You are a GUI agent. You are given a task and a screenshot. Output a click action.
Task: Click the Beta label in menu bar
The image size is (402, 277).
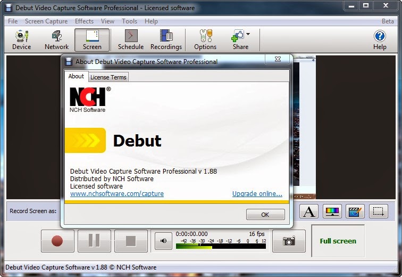pos(388,21)
